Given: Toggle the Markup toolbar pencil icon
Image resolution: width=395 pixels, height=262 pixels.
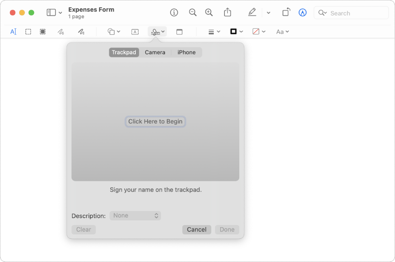Looking at the screenshot, I should click(252, 12).
